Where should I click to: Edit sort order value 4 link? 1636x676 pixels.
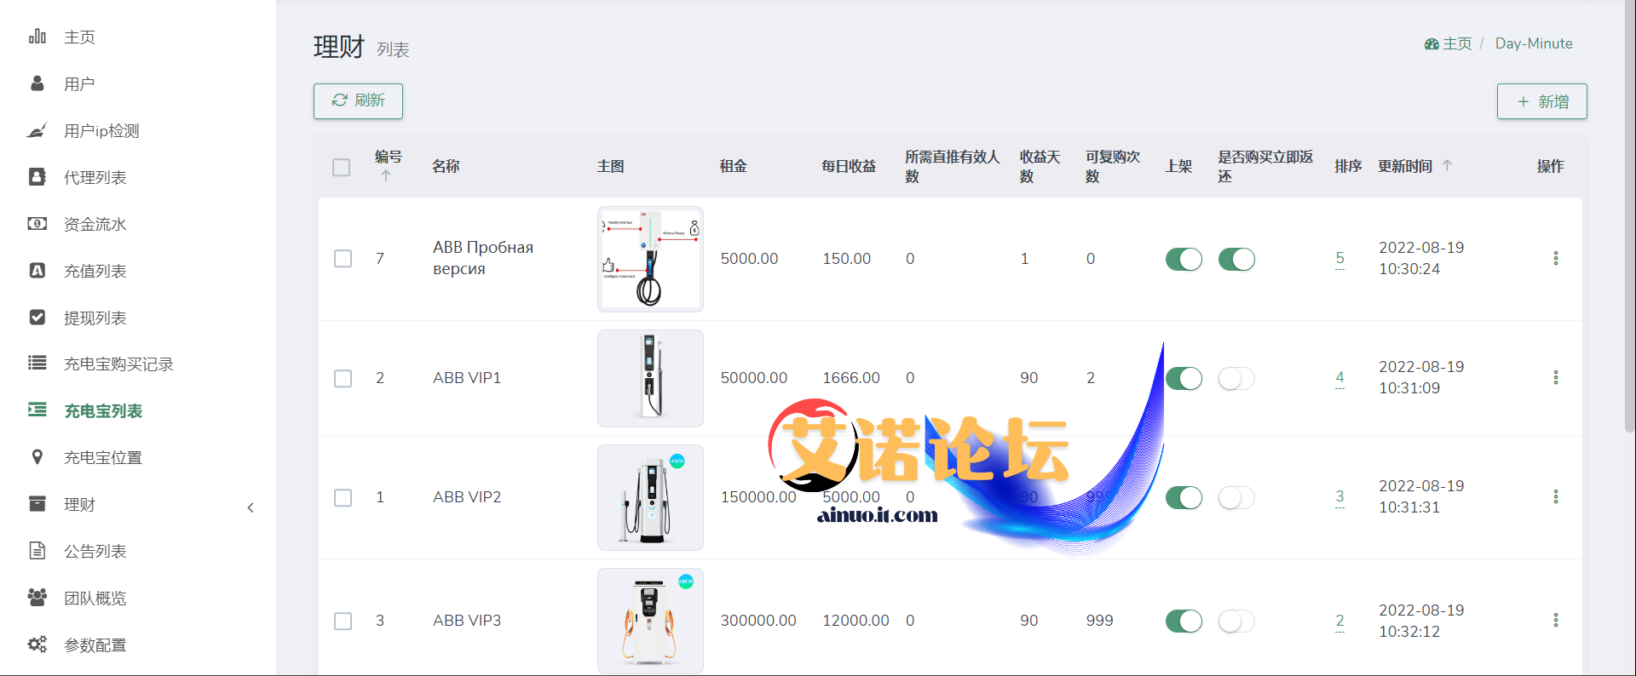point(1339,377)
